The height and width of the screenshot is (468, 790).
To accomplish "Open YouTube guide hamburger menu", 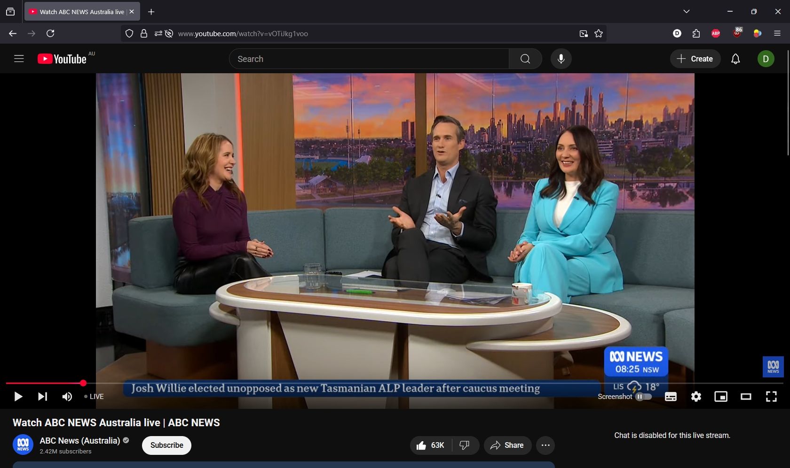I will [19, 59].
